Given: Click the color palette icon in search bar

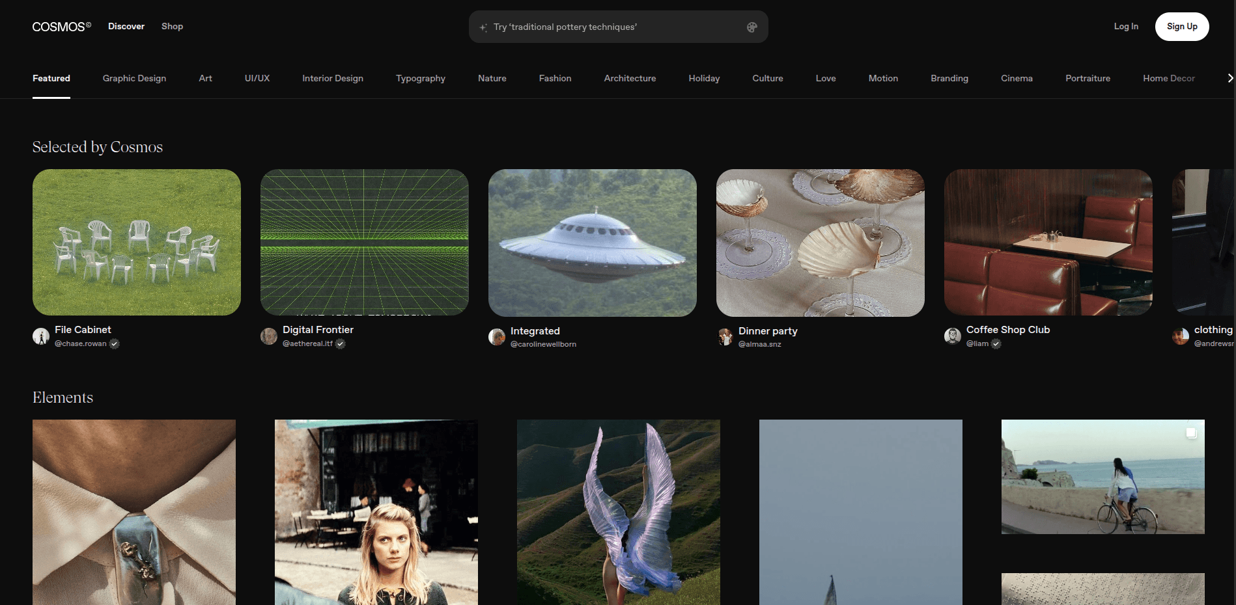Looking at the screenshot, I should (751, 27).
